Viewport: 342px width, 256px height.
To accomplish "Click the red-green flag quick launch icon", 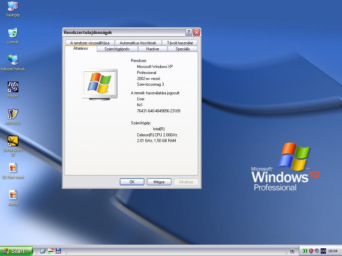I will (51, 251).
